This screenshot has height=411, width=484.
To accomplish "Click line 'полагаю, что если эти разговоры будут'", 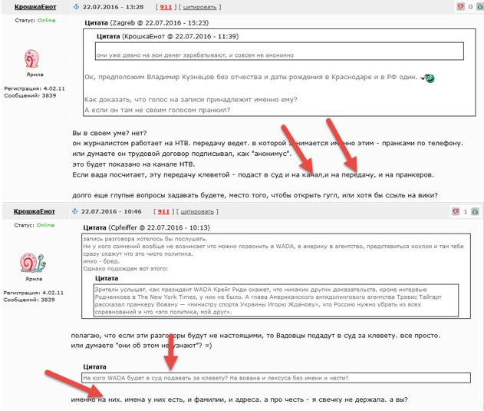I will (x=255, y=336).
